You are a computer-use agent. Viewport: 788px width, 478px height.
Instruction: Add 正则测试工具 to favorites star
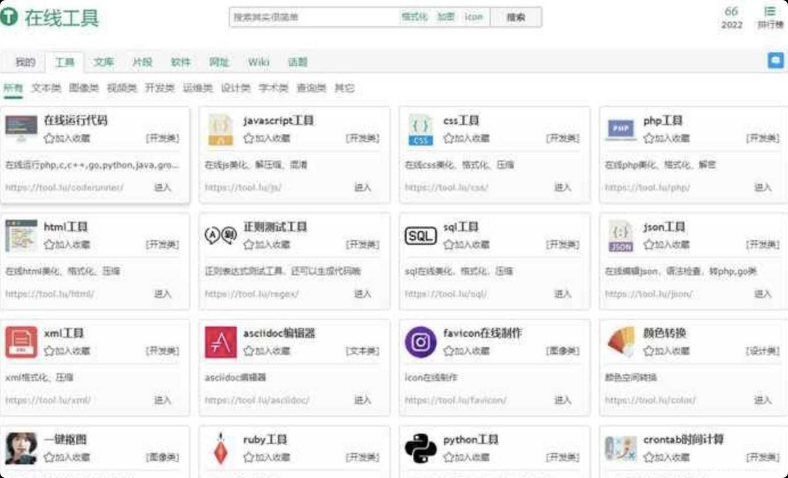tap(248, 245)
